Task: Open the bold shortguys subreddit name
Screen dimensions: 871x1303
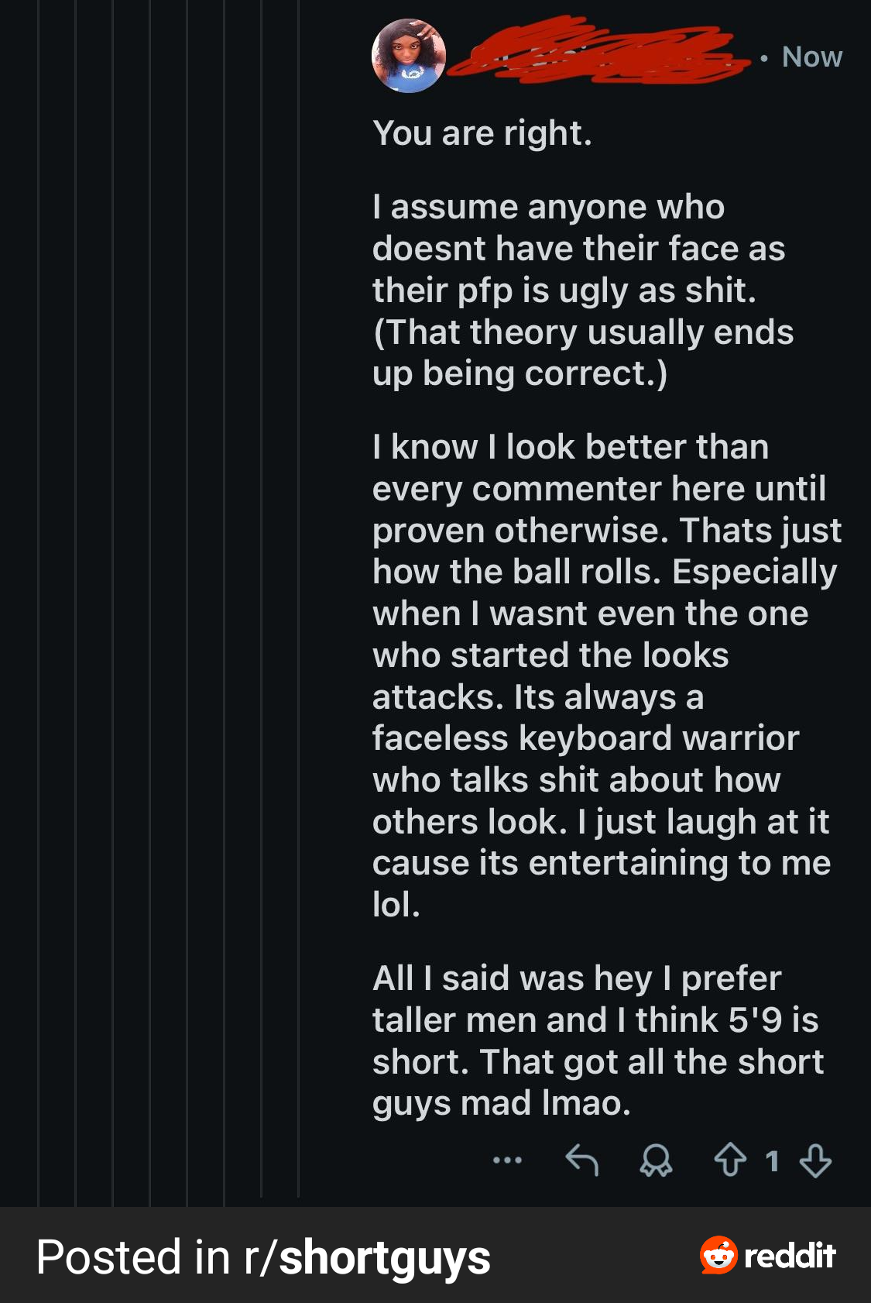Action: click(x=385, y=1257)
